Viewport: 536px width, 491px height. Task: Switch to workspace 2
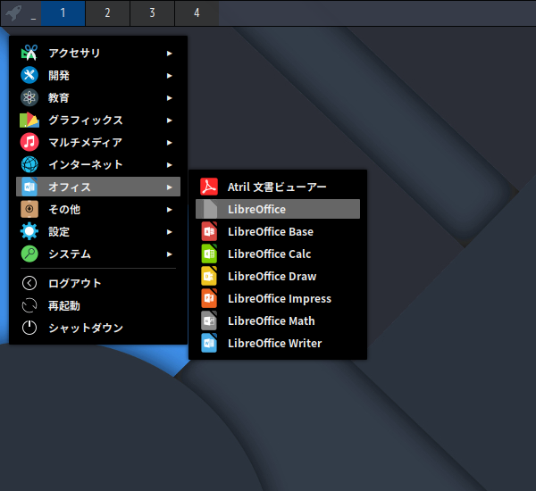[x=108, y=13]
